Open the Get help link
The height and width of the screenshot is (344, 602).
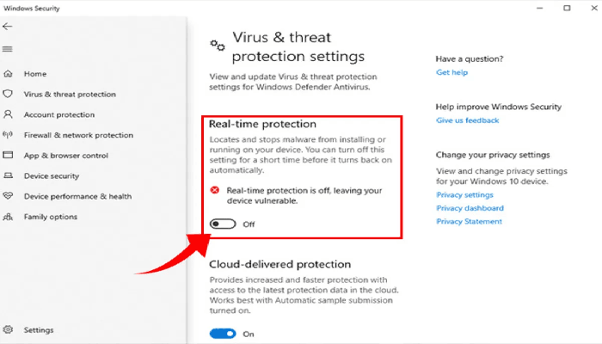451,72
